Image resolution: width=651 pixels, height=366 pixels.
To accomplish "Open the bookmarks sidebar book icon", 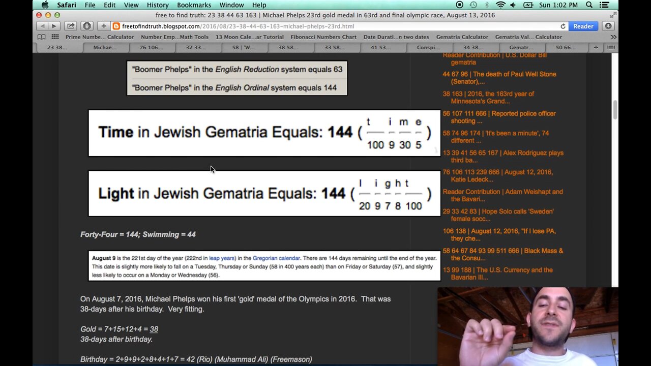I will pyautogui.click(x=42, y=37).
